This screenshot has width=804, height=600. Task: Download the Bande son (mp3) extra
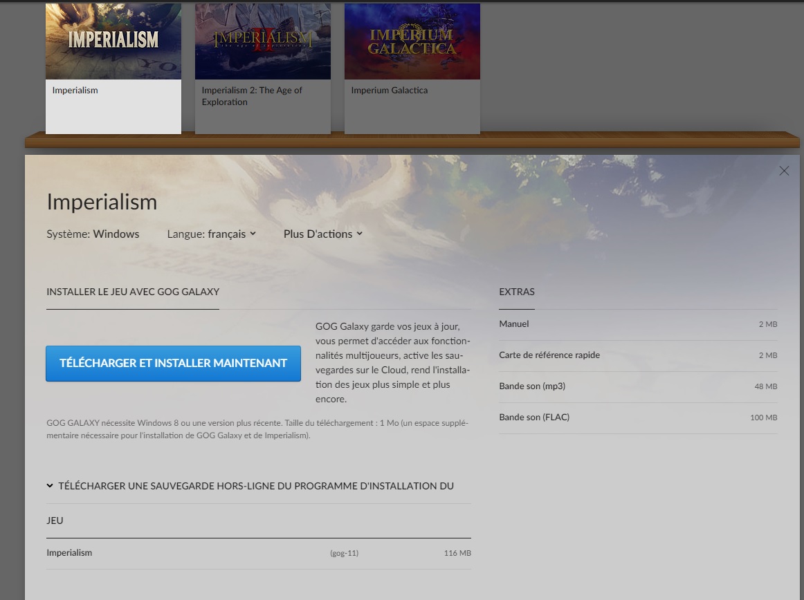pos(638,386)
